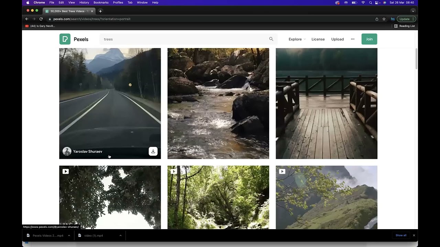The image size is (440, 247).
Task: Expand options for Pexels Videos mp4 download
Action: (69, 235)
